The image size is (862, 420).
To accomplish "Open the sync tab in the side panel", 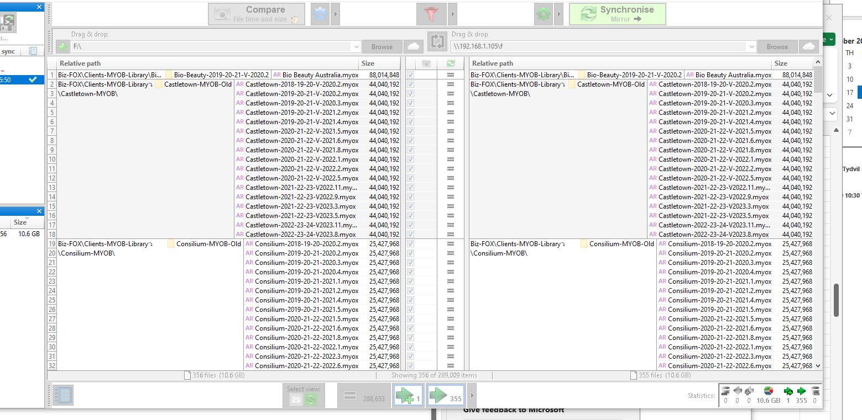I will 8,51.
